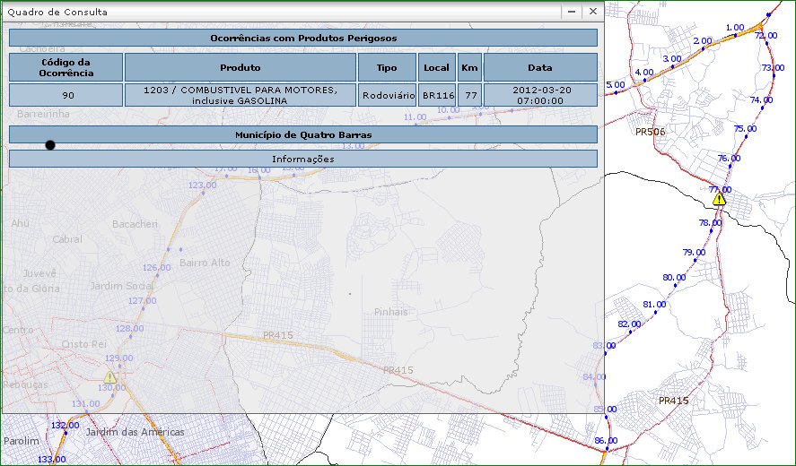The width and height of the screenshot is (796, 466).
Task: Expand the Informações section bar
Action: (302, 159)
